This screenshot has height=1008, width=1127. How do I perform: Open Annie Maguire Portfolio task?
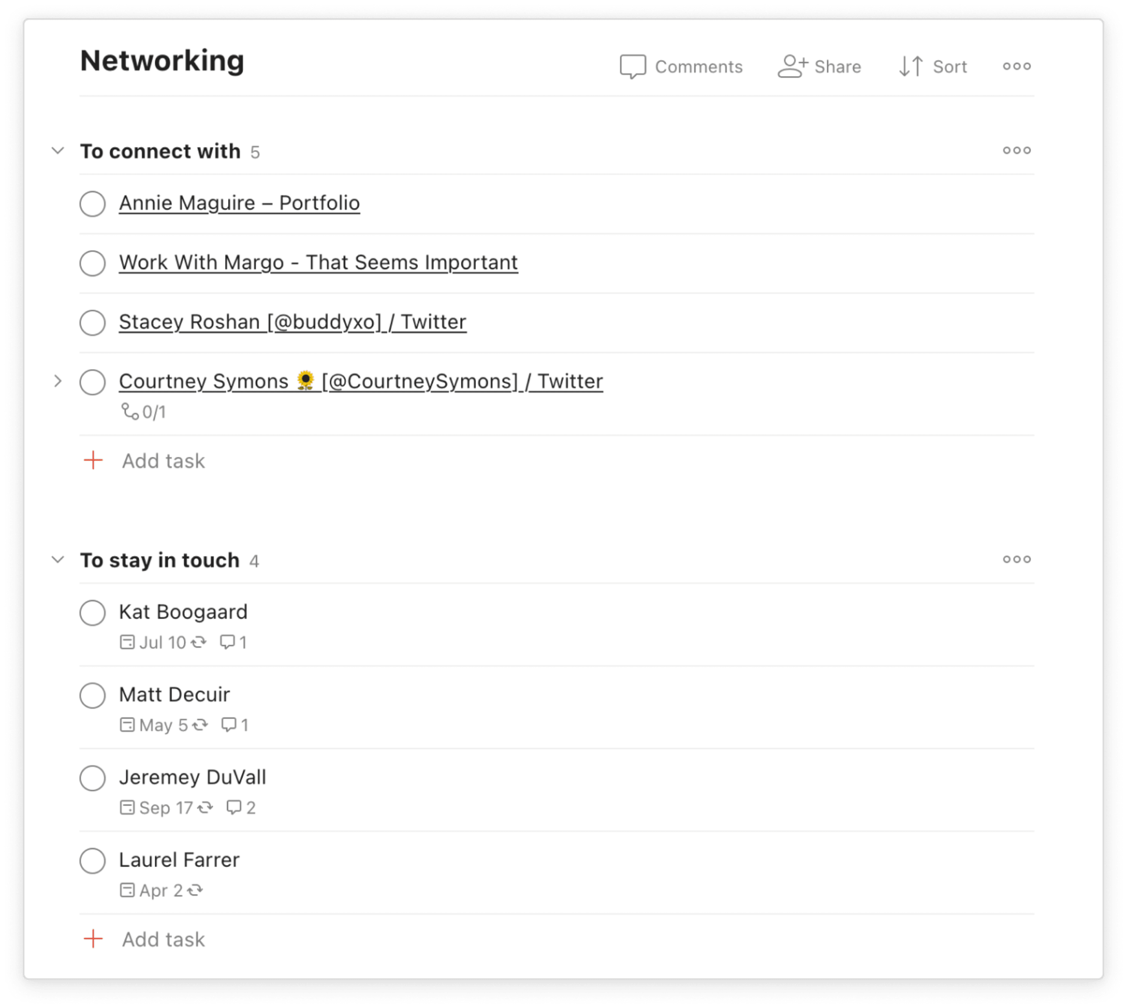(x=239, y=202)
